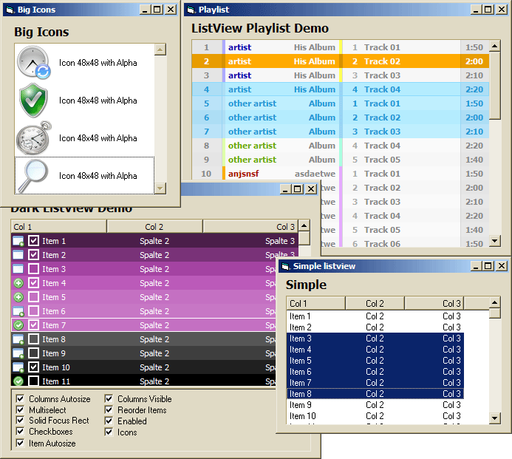Click the green check icon beside Item 11
This screenshot has height=459, width=512.
coord(18,381)
